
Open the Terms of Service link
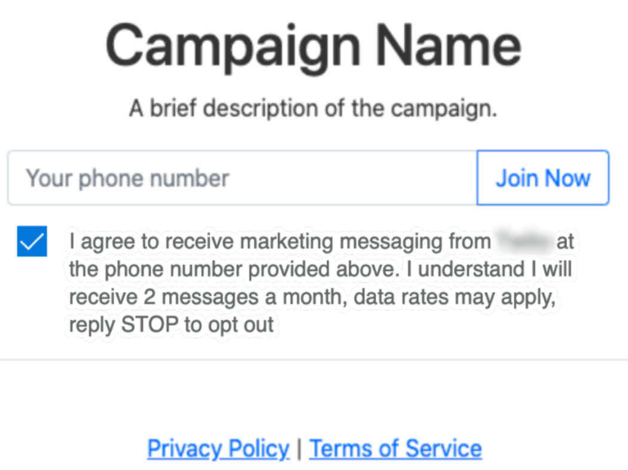tap(395, 448)
